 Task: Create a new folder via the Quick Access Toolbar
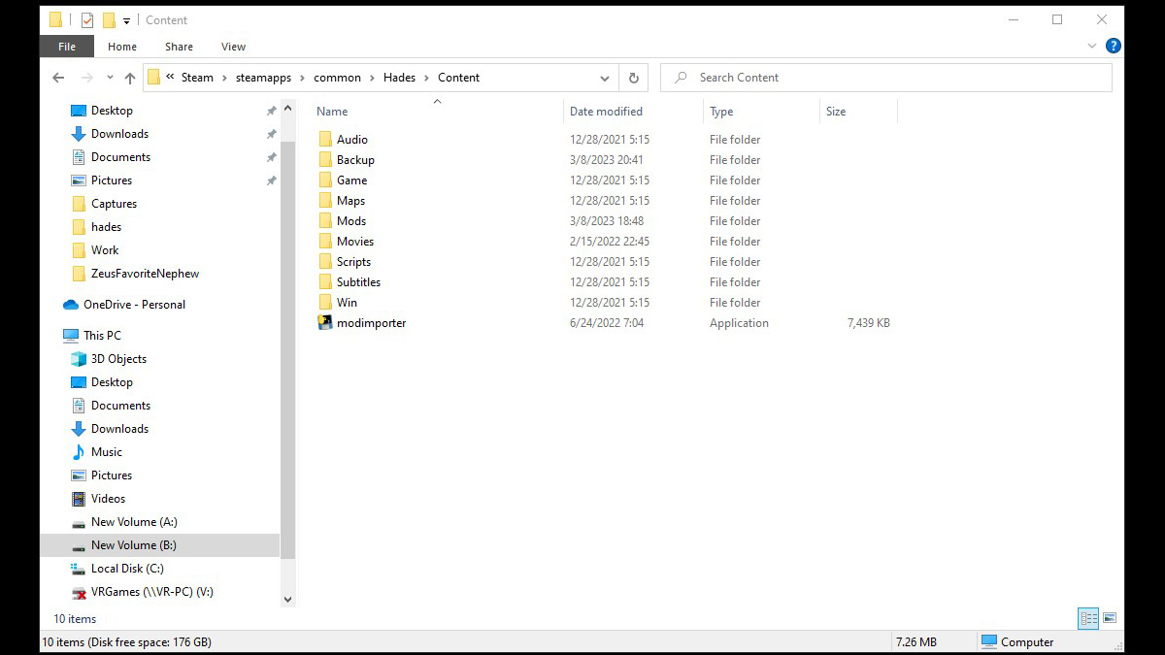(x=109, y=19)
